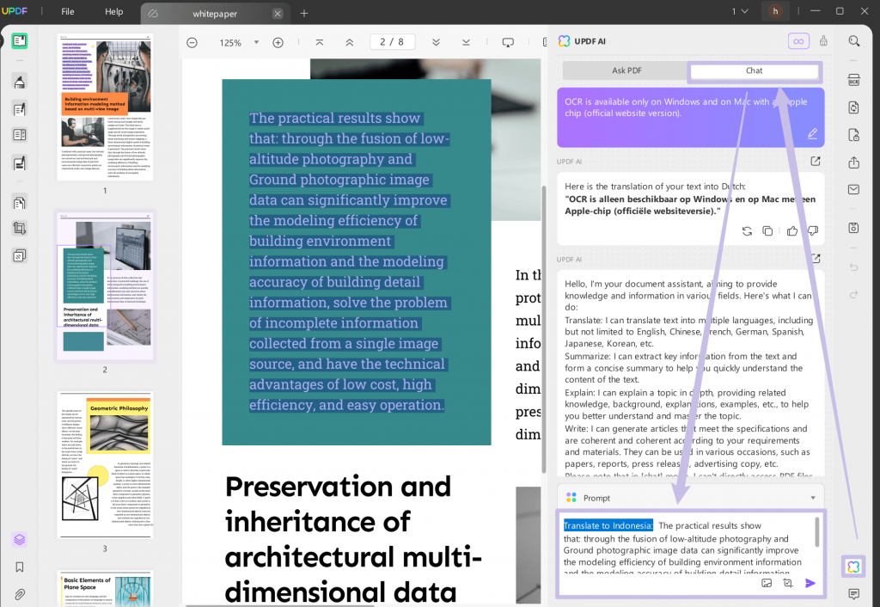Open the File menu
Image resolution: width=880 pixels, height=607 pixels.
(x=67, y=11)
